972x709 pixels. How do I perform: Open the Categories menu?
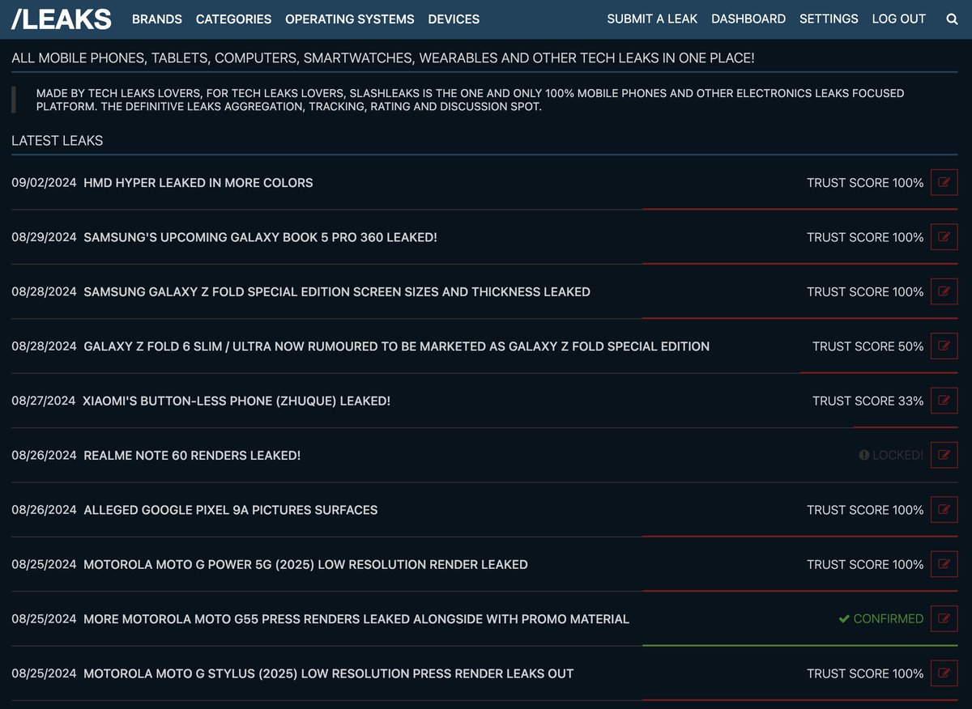(x=233, y=19)
